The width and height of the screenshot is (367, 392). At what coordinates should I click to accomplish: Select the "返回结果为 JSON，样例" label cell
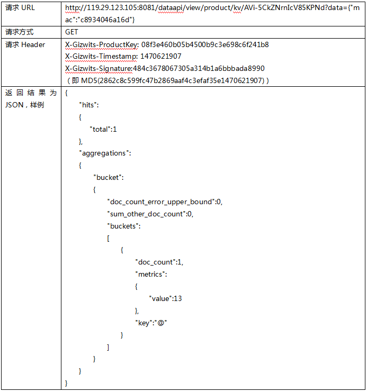tap(31, 98)
